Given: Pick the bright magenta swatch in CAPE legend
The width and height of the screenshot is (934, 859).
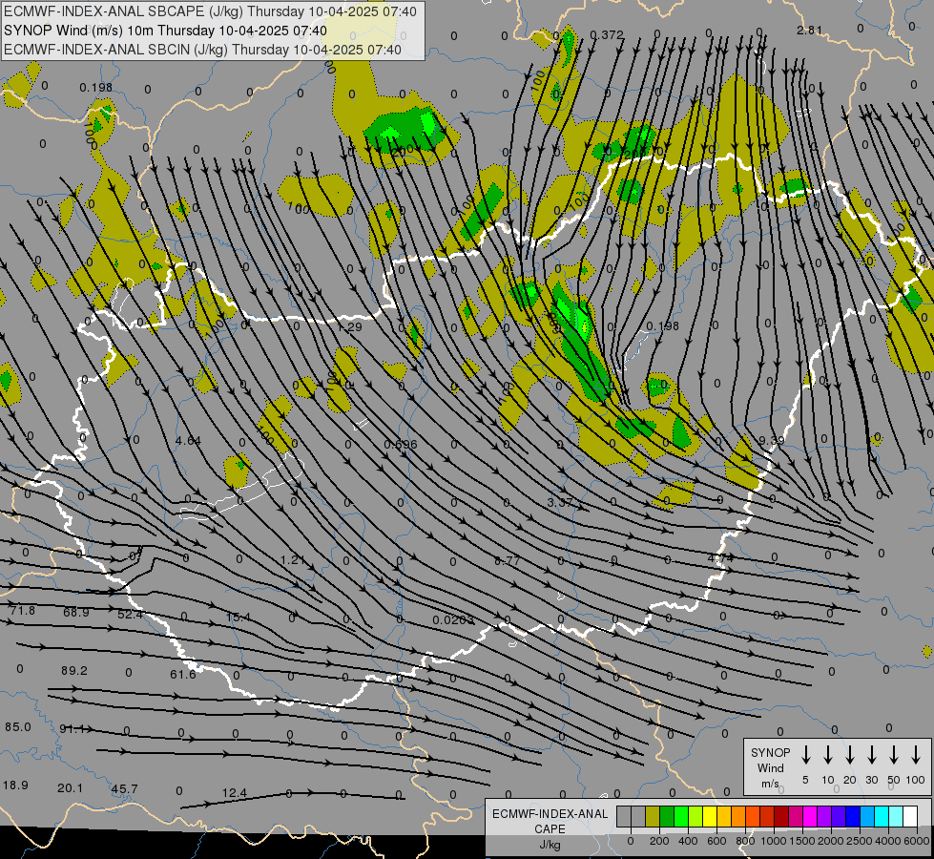Looking at the screenshot, I should click(x=810, y=816).
